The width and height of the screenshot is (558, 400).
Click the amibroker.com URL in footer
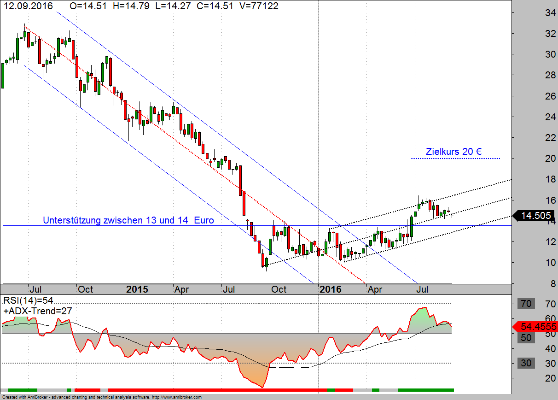(176, 397)
